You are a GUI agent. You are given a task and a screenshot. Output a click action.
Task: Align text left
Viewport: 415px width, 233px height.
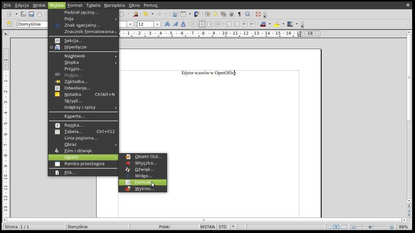point(194,24)
